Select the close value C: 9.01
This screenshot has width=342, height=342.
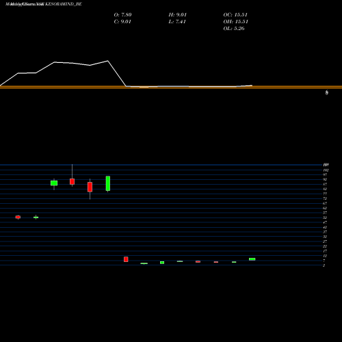pos(122,21)
